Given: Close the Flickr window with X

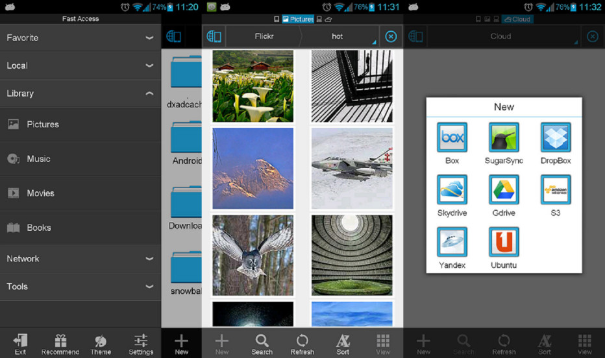Looking at the screenshot, I should [x=391, y=36].
